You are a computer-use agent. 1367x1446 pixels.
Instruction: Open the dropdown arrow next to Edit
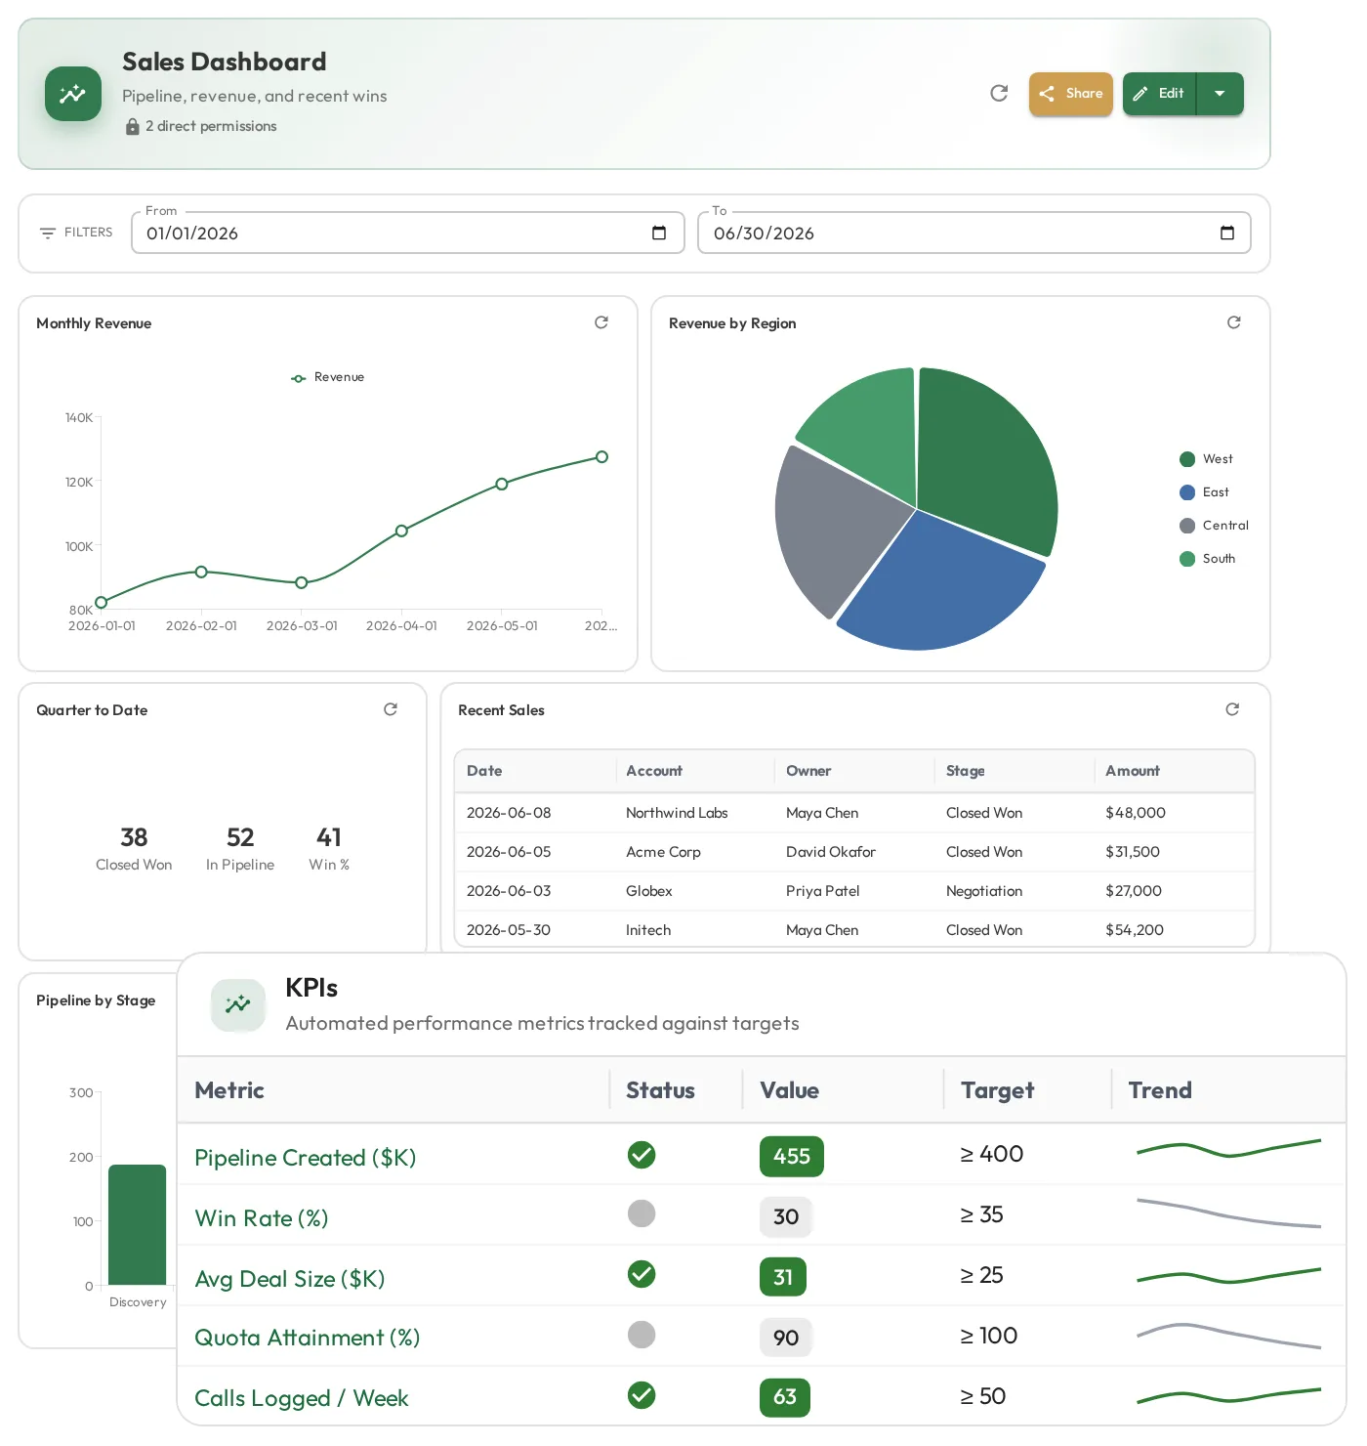(1220, 94)
